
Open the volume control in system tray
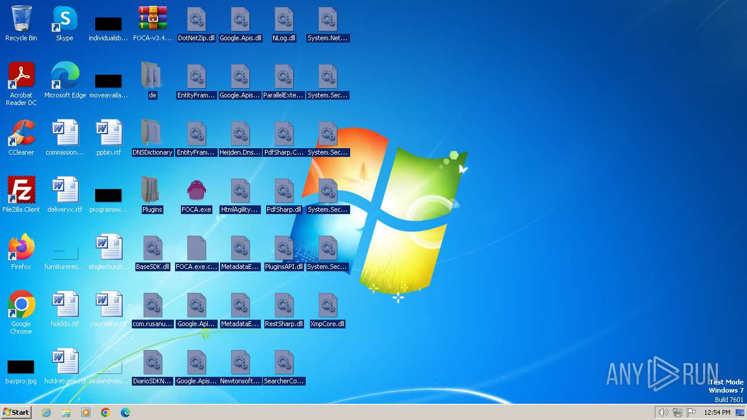pos(664,412)
